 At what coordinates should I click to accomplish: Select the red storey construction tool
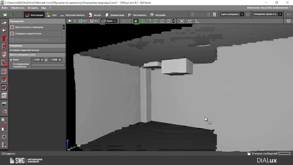(x=4, y=38)
